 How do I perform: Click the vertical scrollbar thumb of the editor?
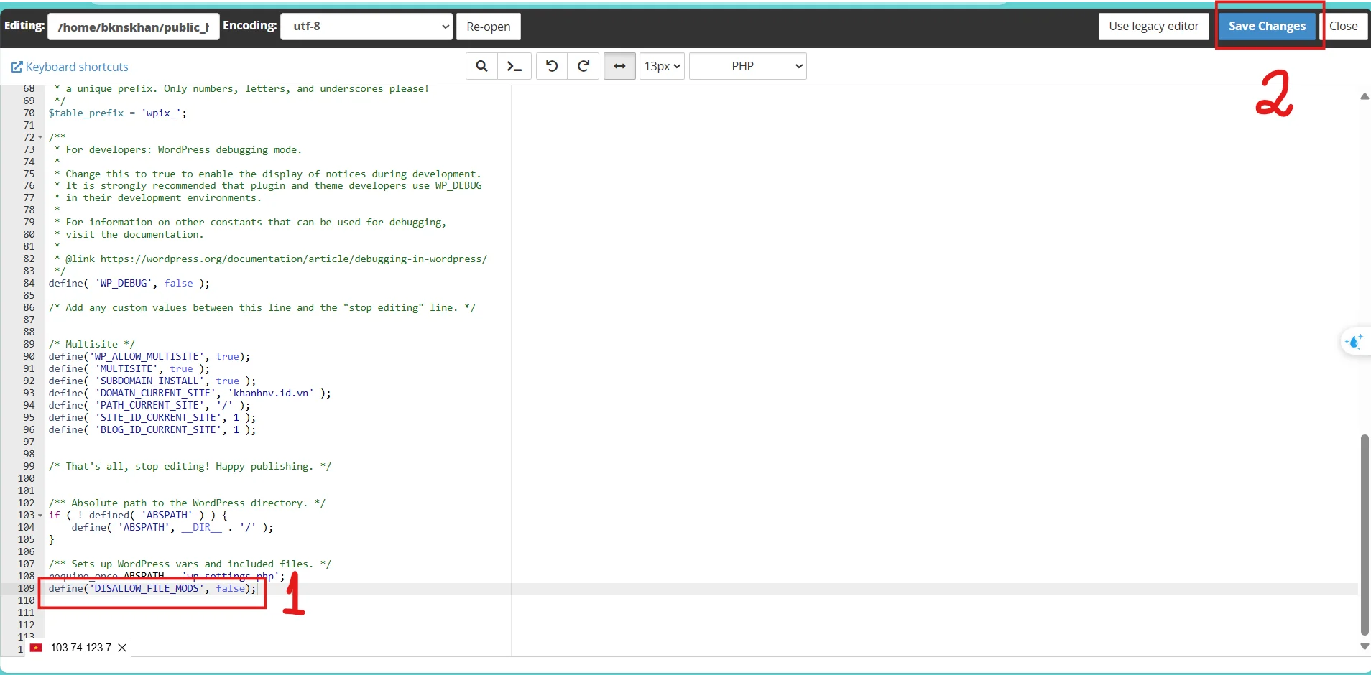click(x=1364, y=534)
